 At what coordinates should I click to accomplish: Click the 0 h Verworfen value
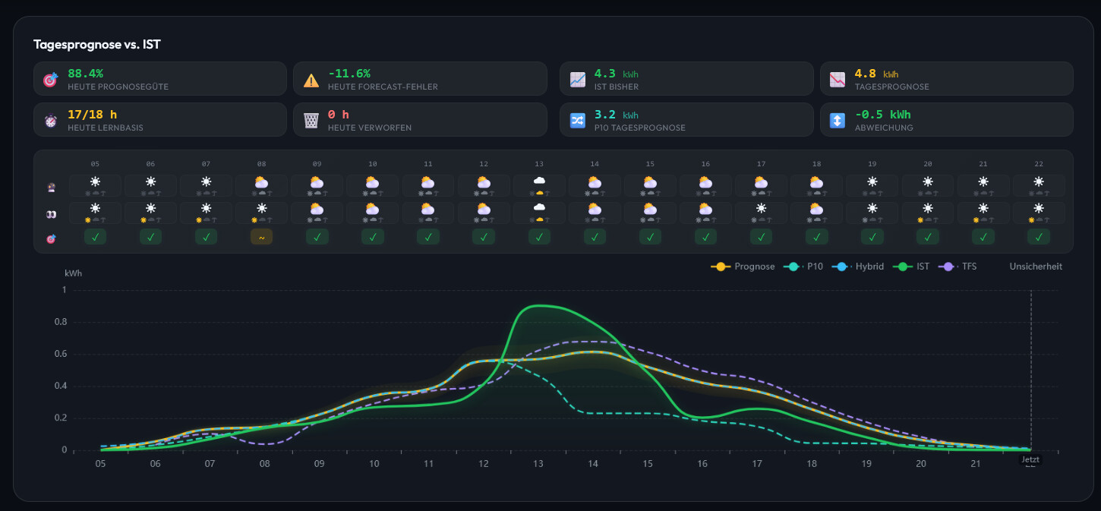(339, 115)
